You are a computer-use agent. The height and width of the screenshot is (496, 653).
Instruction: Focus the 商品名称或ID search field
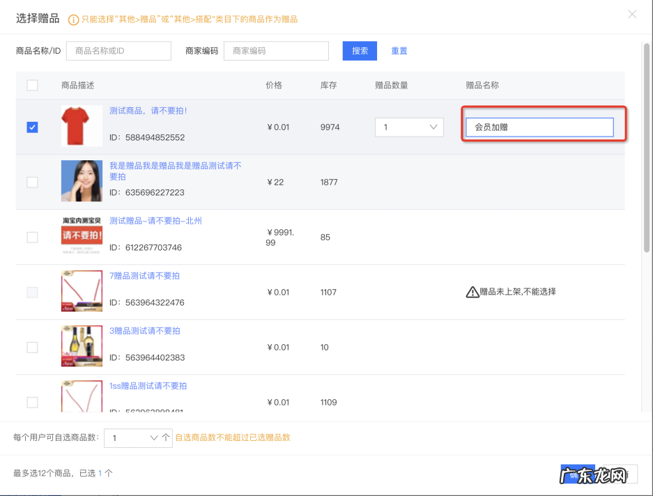(x=119, y=51)
